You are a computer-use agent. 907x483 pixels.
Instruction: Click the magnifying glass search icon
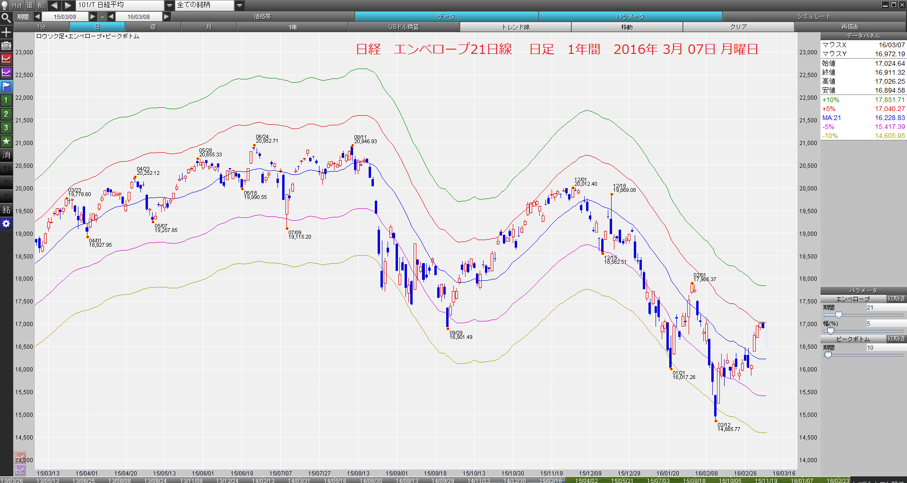click(x=6, y=18)
